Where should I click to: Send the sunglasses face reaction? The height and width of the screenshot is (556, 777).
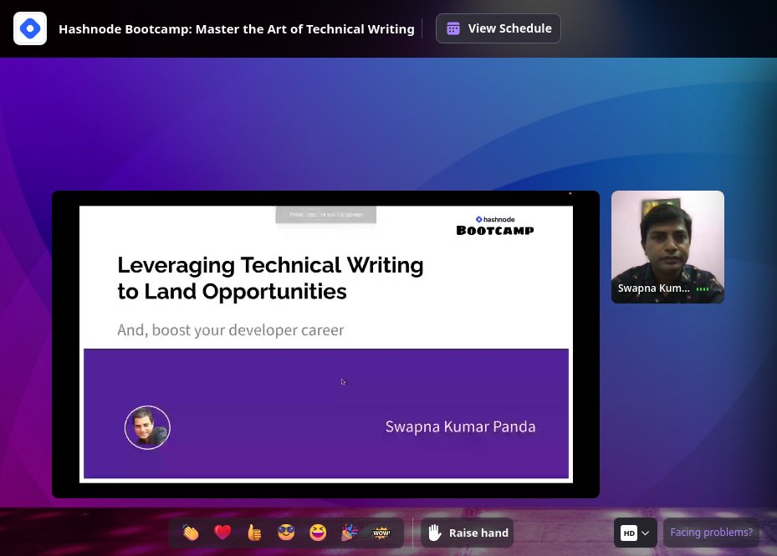(286, 533)
